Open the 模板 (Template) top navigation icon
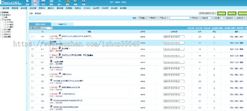The width and height of the screenshot is (247, 111). 51,1
